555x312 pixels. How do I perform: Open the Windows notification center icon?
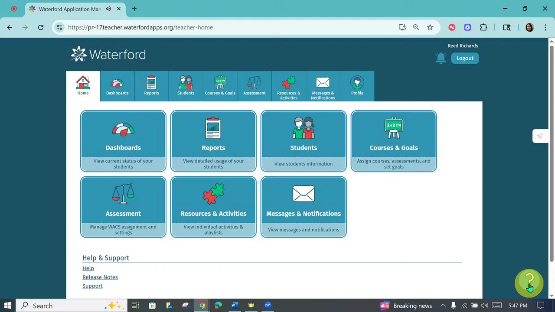click(540, 305)
